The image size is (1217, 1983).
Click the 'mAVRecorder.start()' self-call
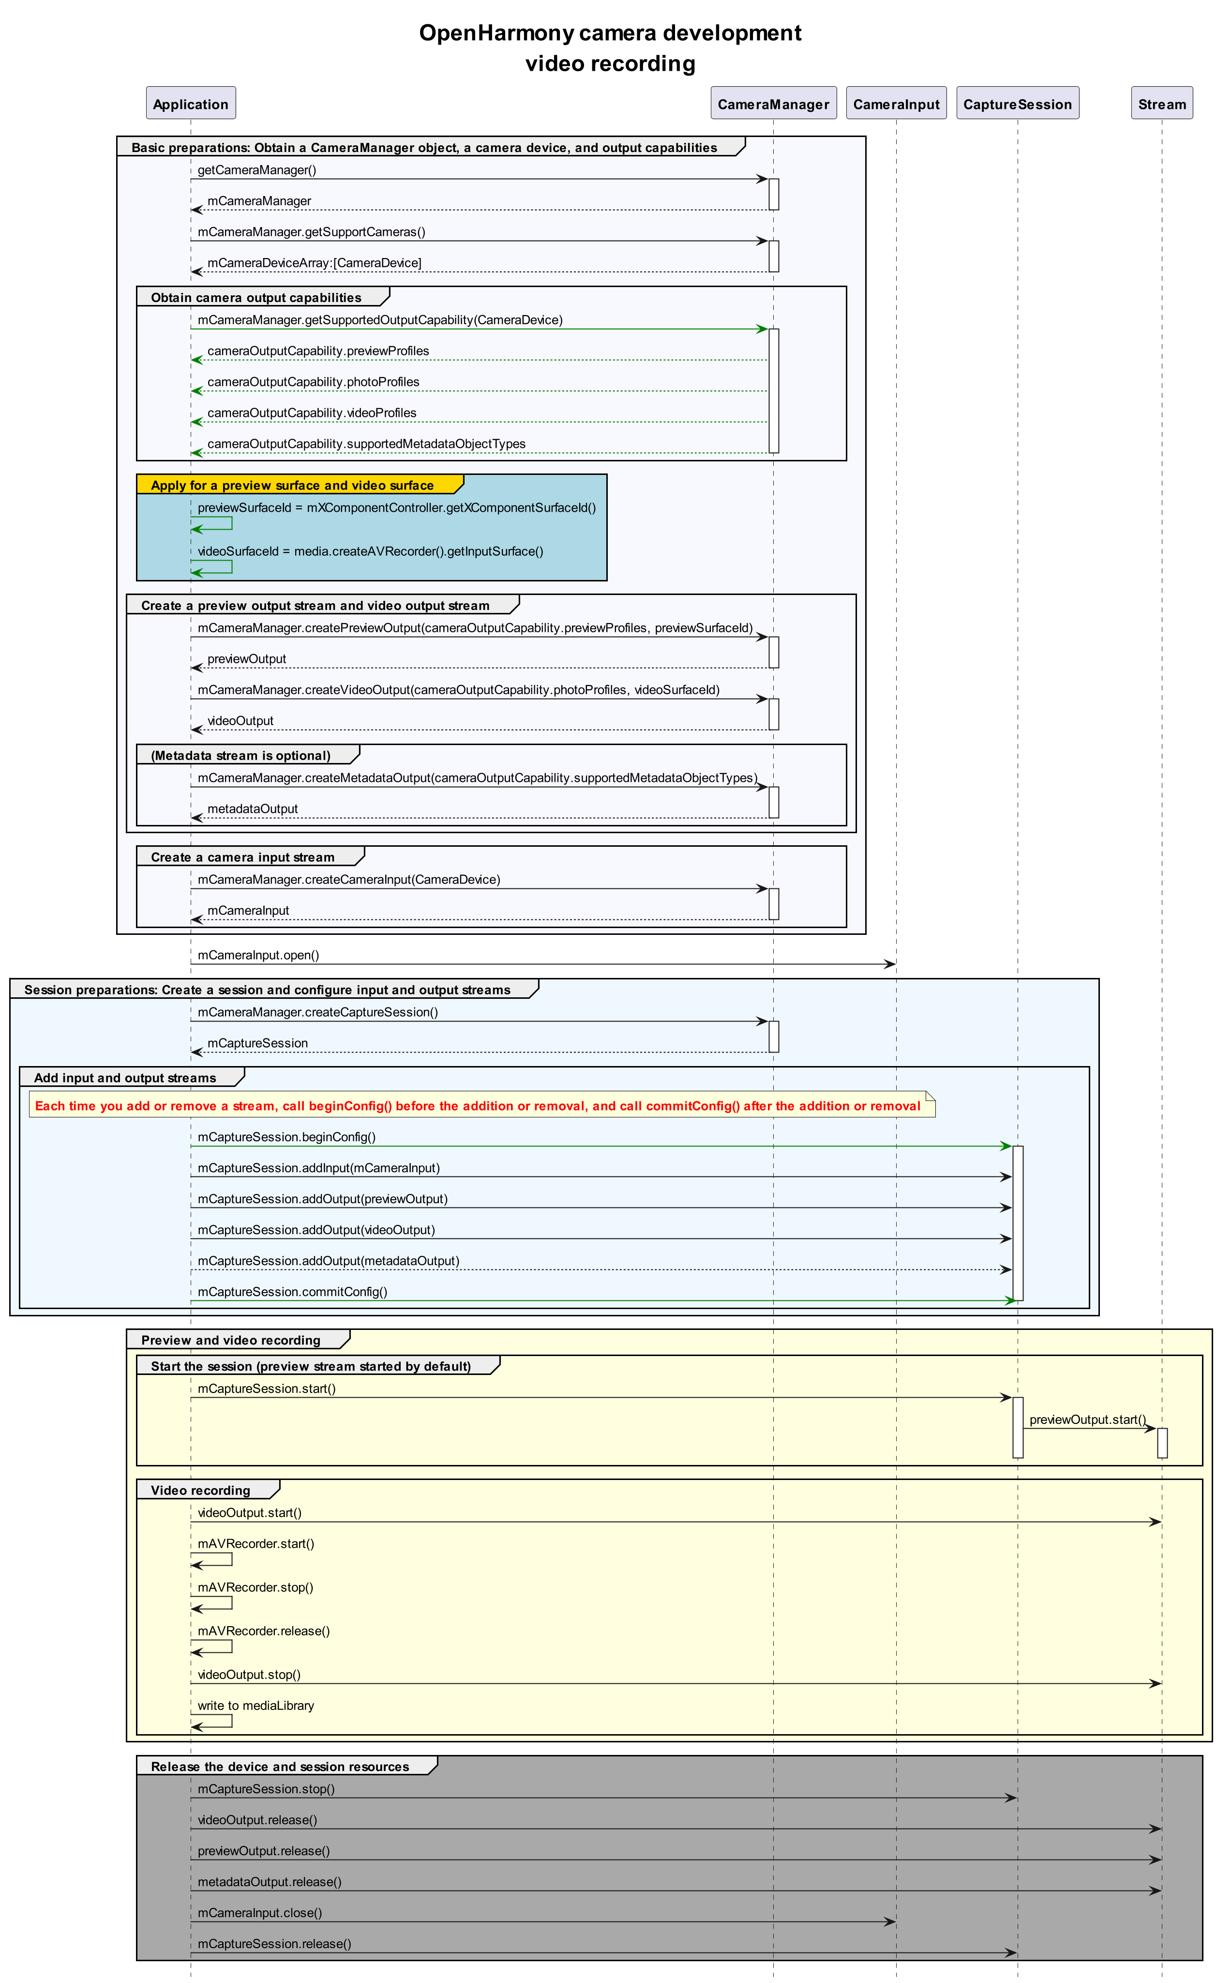tap(256, 1544)
